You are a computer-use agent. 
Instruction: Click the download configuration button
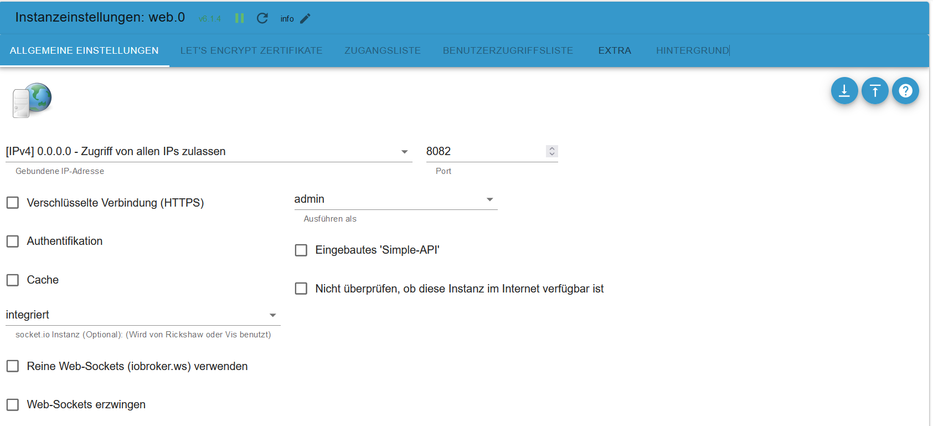(844, 90)
